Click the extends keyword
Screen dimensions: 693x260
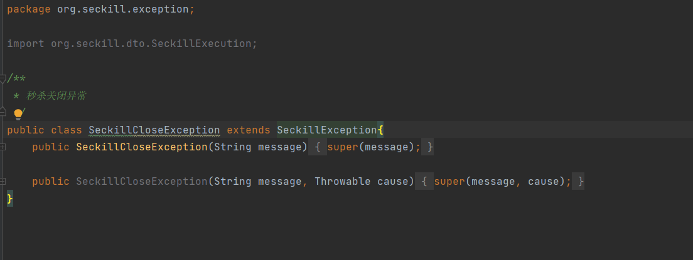(x=248, y=130)
